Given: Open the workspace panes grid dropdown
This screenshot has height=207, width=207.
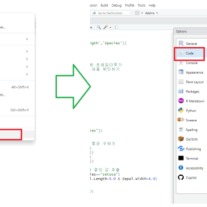Looking at the screenshot, I should click(139, 13).
